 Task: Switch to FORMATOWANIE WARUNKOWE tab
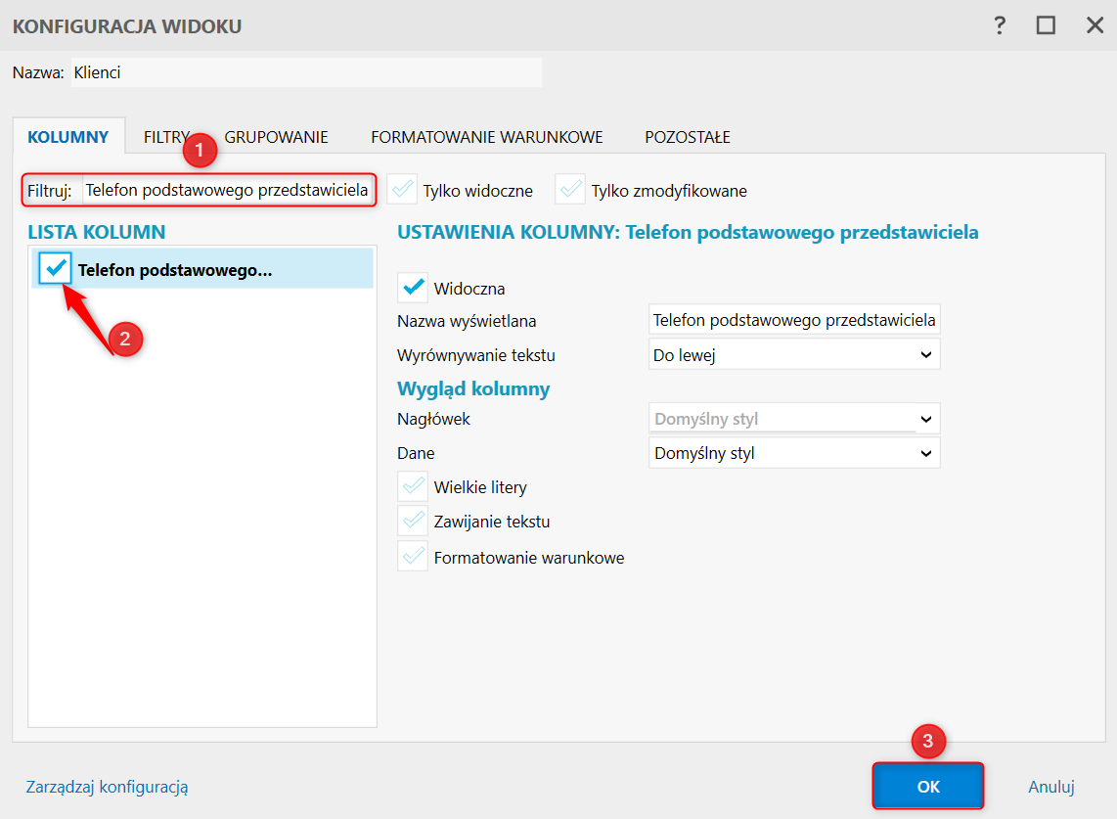[x=486, y=137]
